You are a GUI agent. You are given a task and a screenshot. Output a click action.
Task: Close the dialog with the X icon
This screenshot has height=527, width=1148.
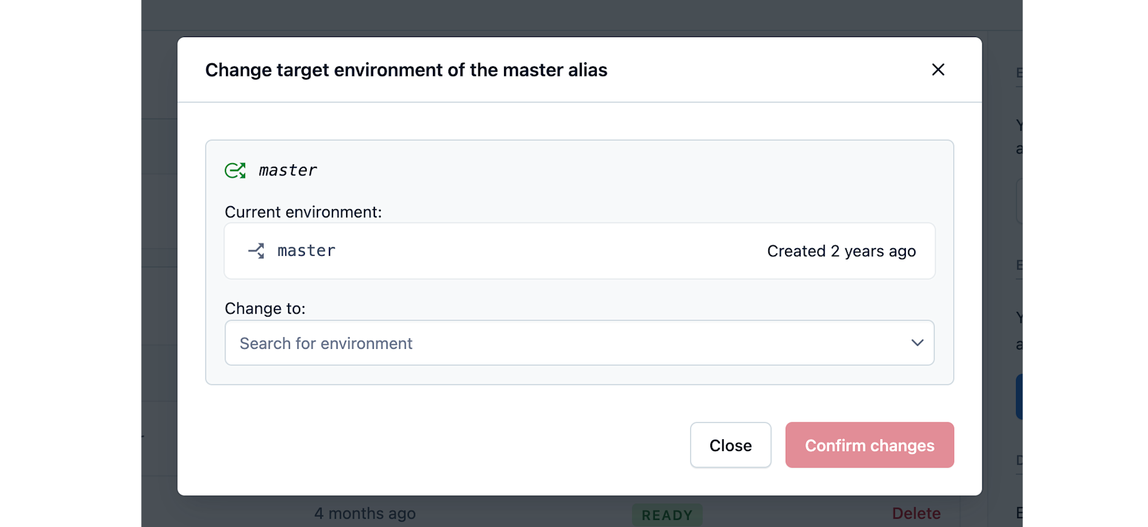938,70
